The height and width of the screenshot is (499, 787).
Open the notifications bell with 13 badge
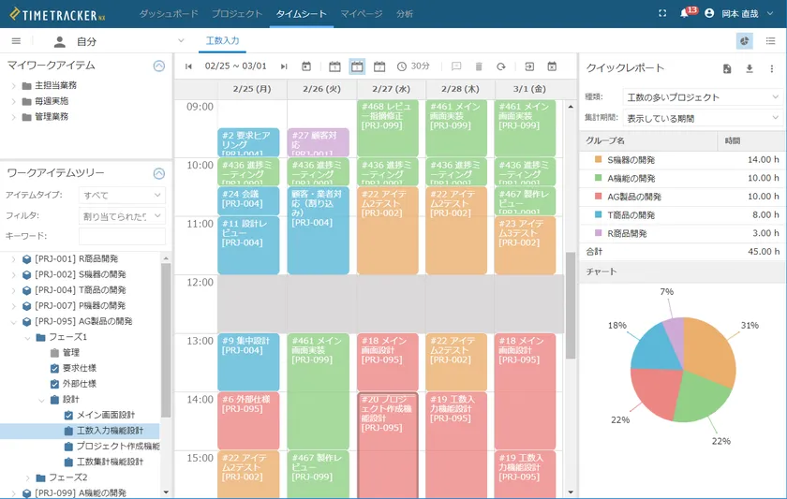tap(686, 14)
